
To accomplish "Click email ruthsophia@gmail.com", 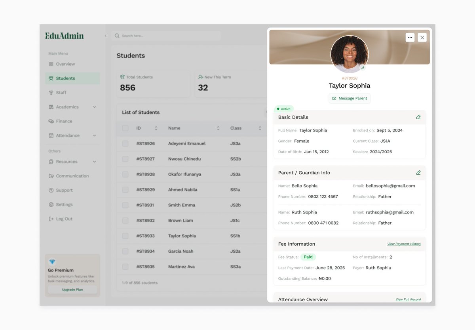I will point(389,212).
